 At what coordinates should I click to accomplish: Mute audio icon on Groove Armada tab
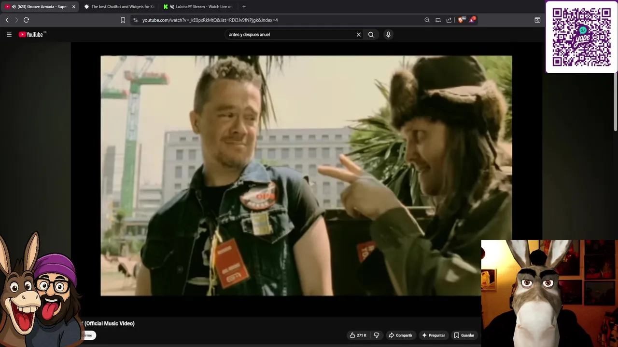pos(14,7)
